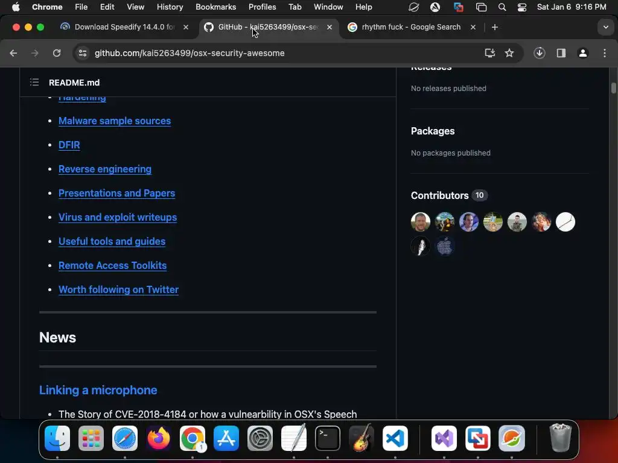Screen dimensions: 618x463
Task: Open Firefox from the Dock
Action: pyautogui.click(x=159, y=438)
